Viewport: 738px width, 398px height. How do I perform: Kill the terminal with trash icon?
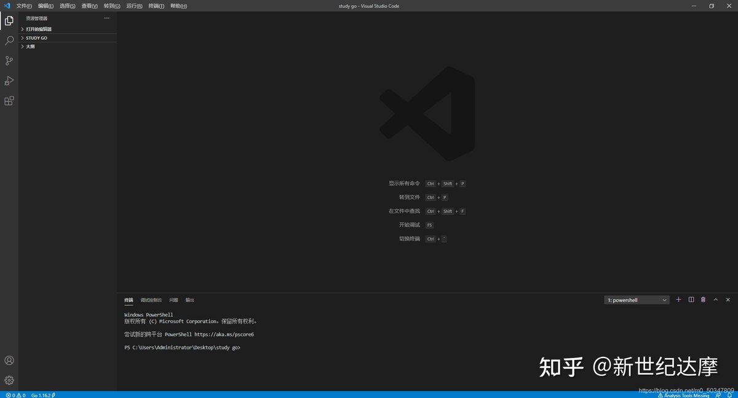coord(704,300)
